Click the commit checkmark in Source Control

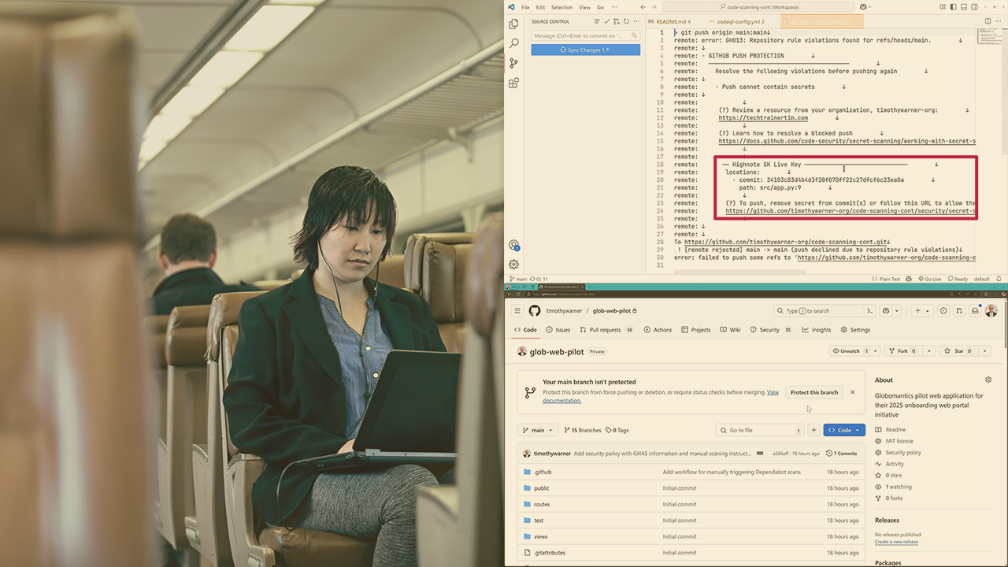point(606,21)
